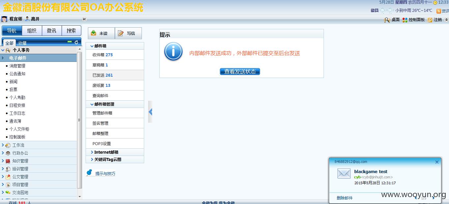Expand the 工作流 section

[x=3, y=145]
